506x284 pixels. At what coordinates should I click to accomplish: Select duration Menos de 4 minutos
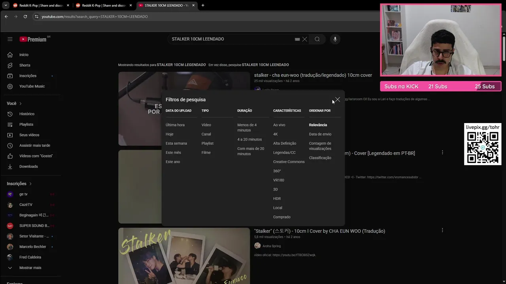click(247, 127)
